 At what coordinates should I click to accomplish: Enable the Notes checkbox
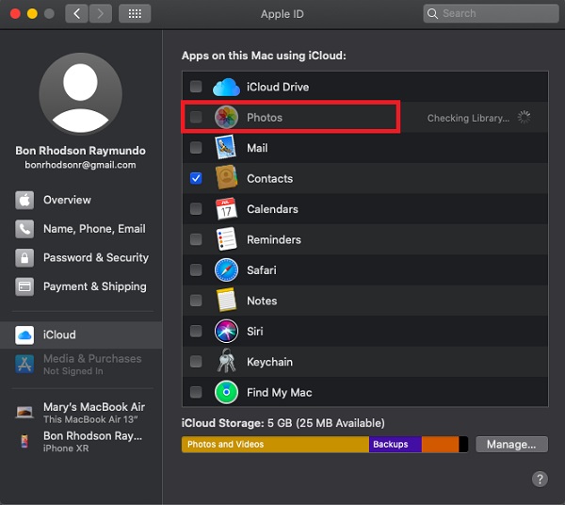[196, 300]
